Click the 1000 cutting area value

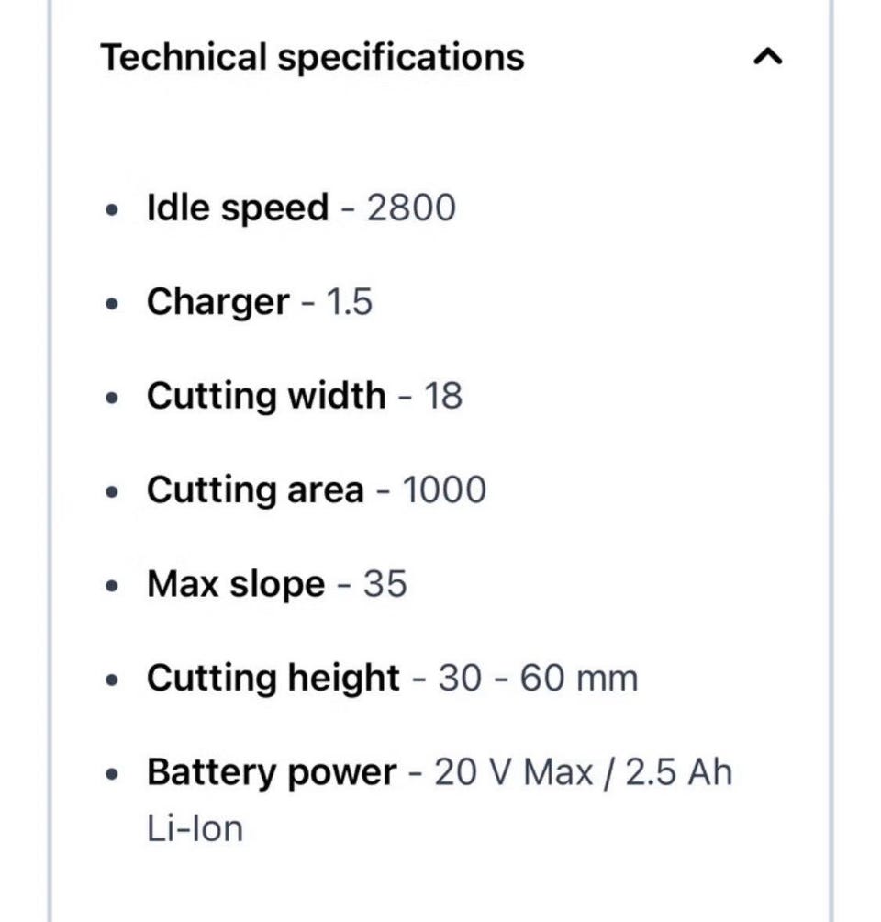[445, 489]
